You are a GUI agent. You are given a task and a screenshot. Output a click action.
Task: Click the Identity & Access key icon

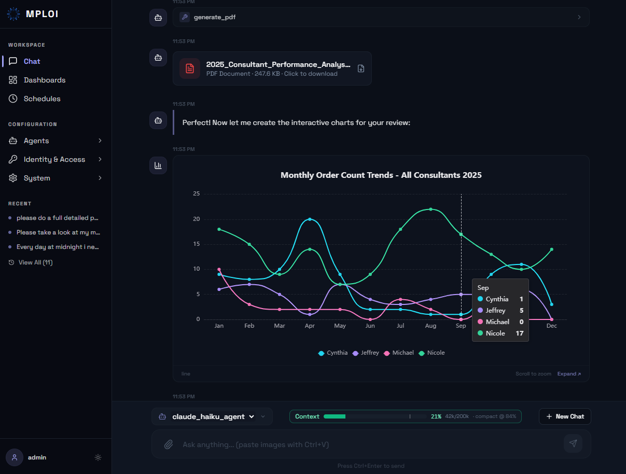click(13, 159)
